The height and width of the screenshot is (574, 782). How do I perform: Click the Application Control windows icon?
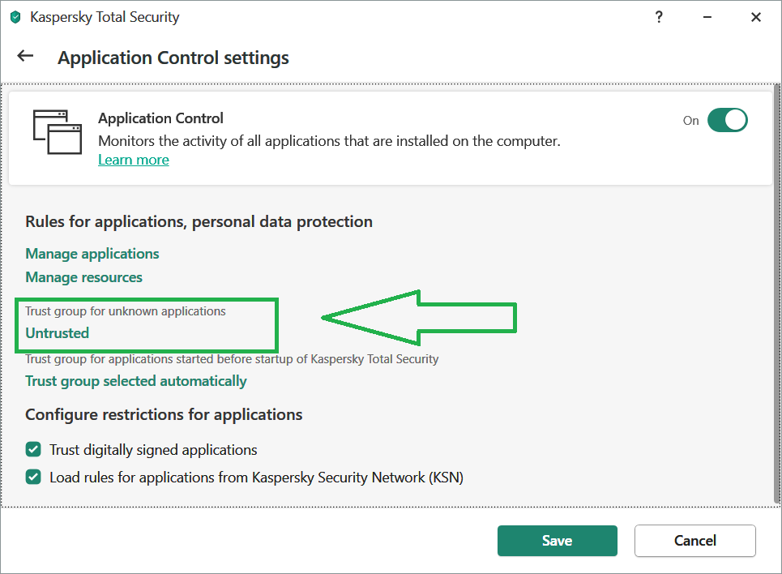[x=58, y=131]
